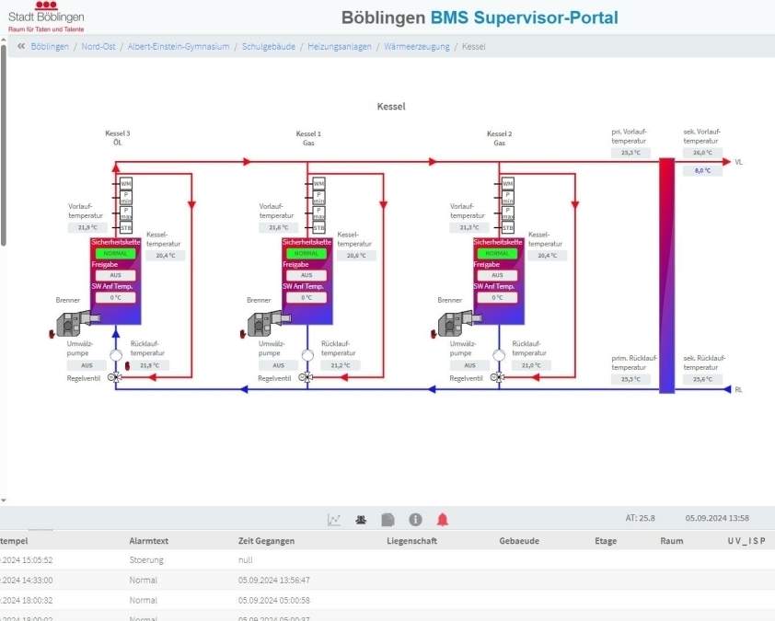The height and width of the screenshot is (621, 775).
Task: Sort by Zeit Gegangen column header
Action: pyautogui.click(x=266, y=541)
